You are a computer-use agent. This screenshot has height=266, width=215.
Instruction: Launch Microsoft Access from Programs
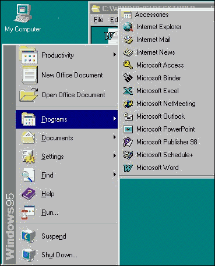(167, 65)
